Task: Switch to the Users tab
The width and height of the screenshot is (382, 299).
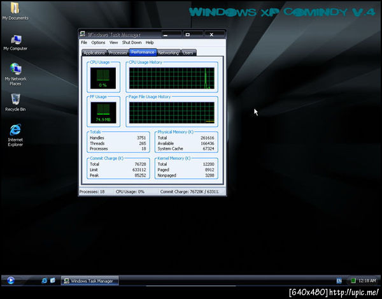Action: point(188,53)
